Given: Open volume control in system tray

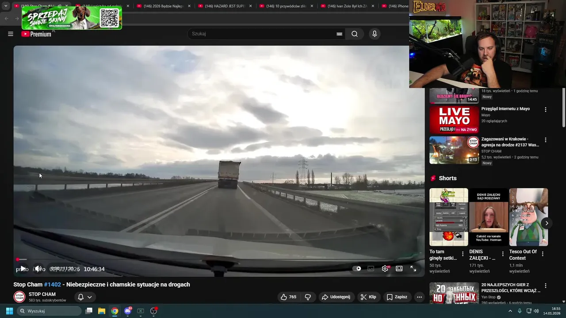Looking at the screenshot, I should point(536,311).
